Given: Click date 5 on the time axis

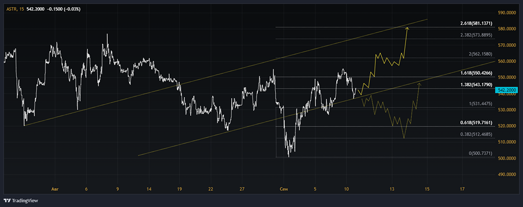Looking at the screenshot, I should [315, 189].
